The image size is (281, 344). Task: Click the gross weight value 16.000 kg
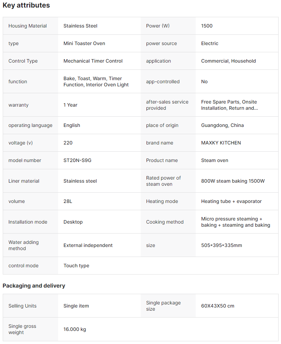75,329
